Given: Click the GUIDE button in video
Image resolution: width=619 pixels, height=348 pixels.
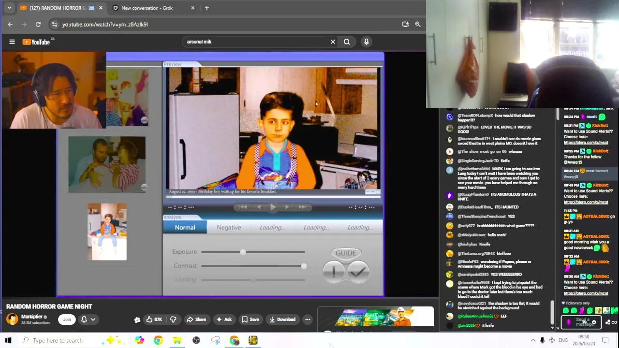Looking at the screenshot, I should point(346,253).
